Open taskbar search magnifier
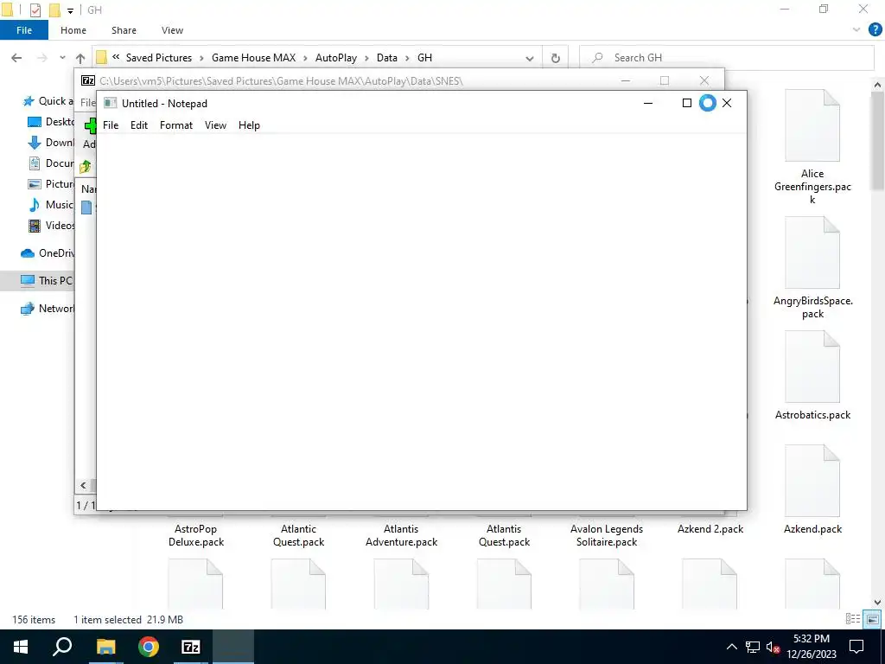Screen dimensions: 885x664 pyautogui.click(x=62, y=647)
